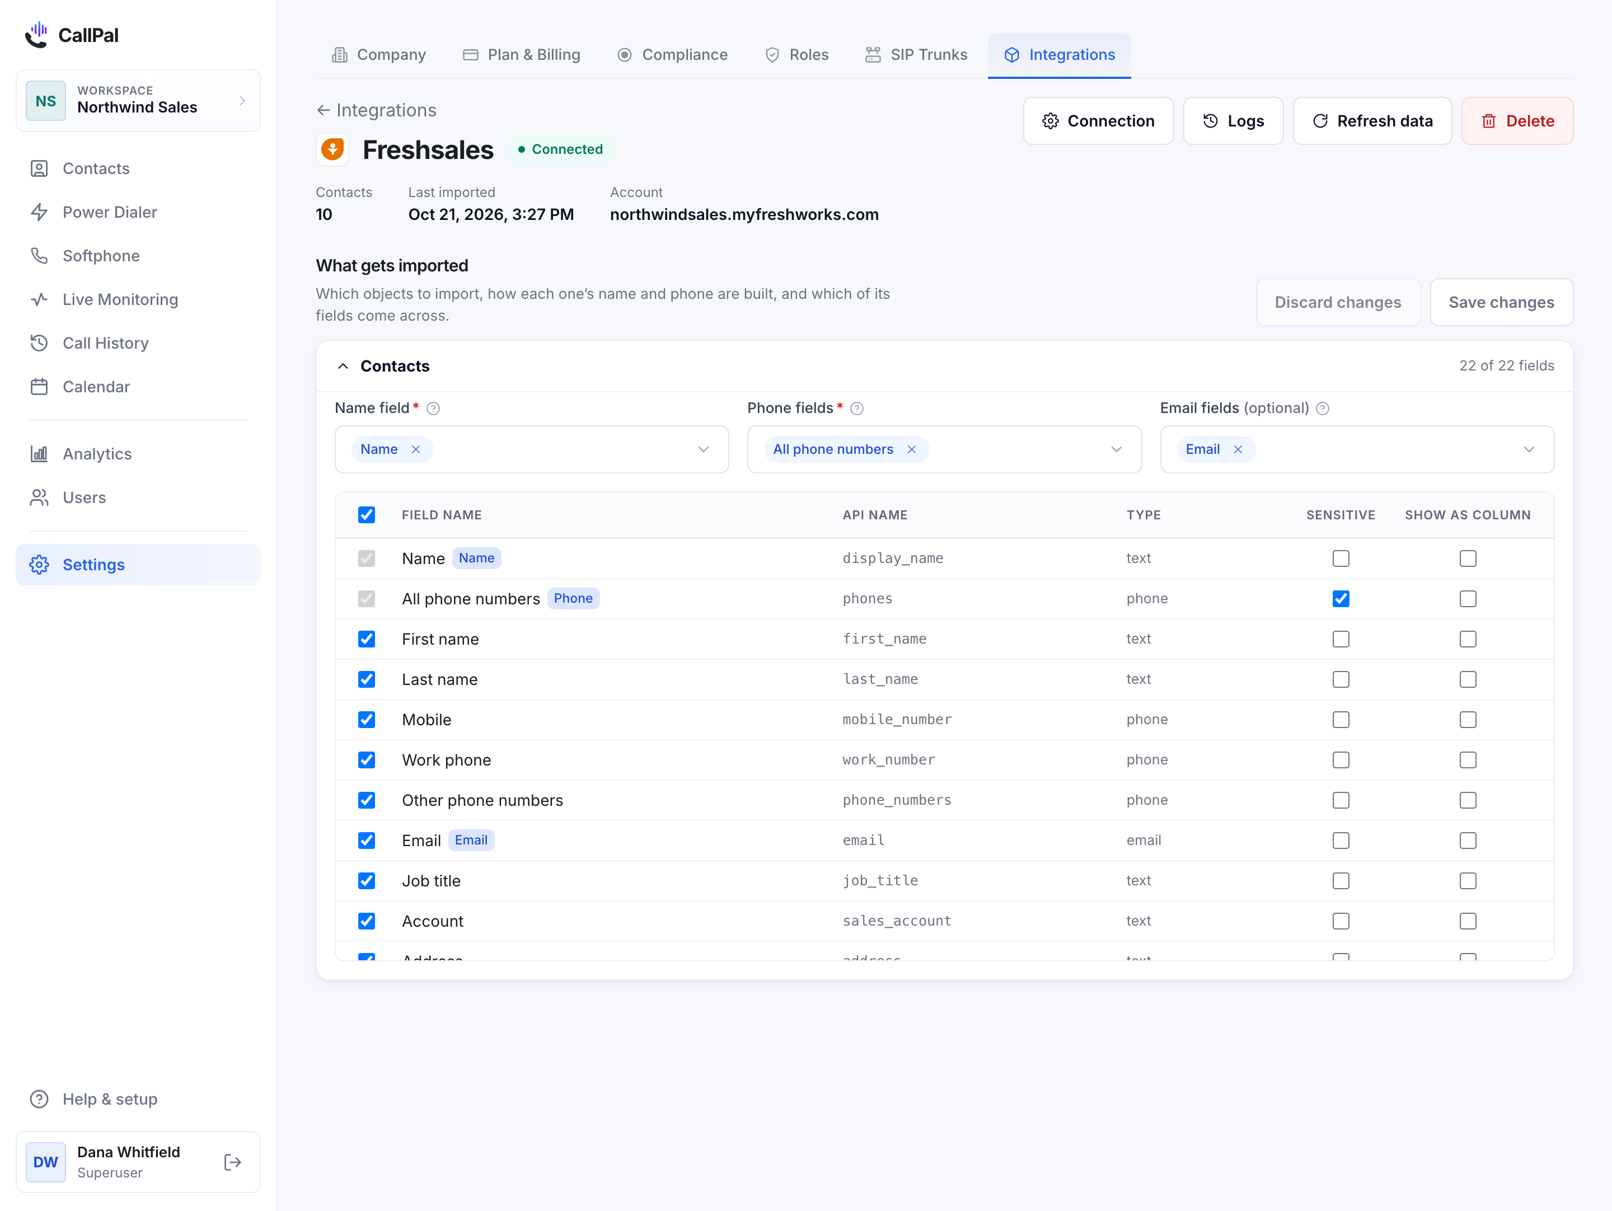
Task: Remove the All phone numbers chip
Action: point(911,449)
